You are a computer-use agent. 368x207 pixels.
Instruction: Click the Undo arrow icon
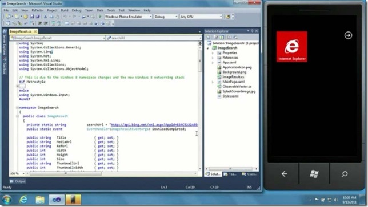tap(65, 17)
